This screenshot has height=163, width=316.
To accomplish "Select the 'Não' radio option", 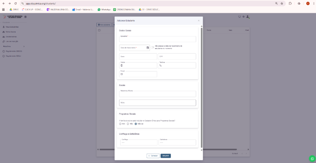I will pyautogui.click(x=128, y=124).
